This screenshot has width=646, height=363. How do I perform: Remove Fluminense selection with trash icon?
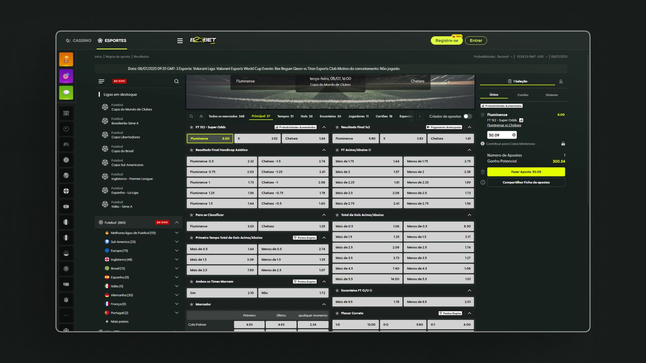coord(482,115)
